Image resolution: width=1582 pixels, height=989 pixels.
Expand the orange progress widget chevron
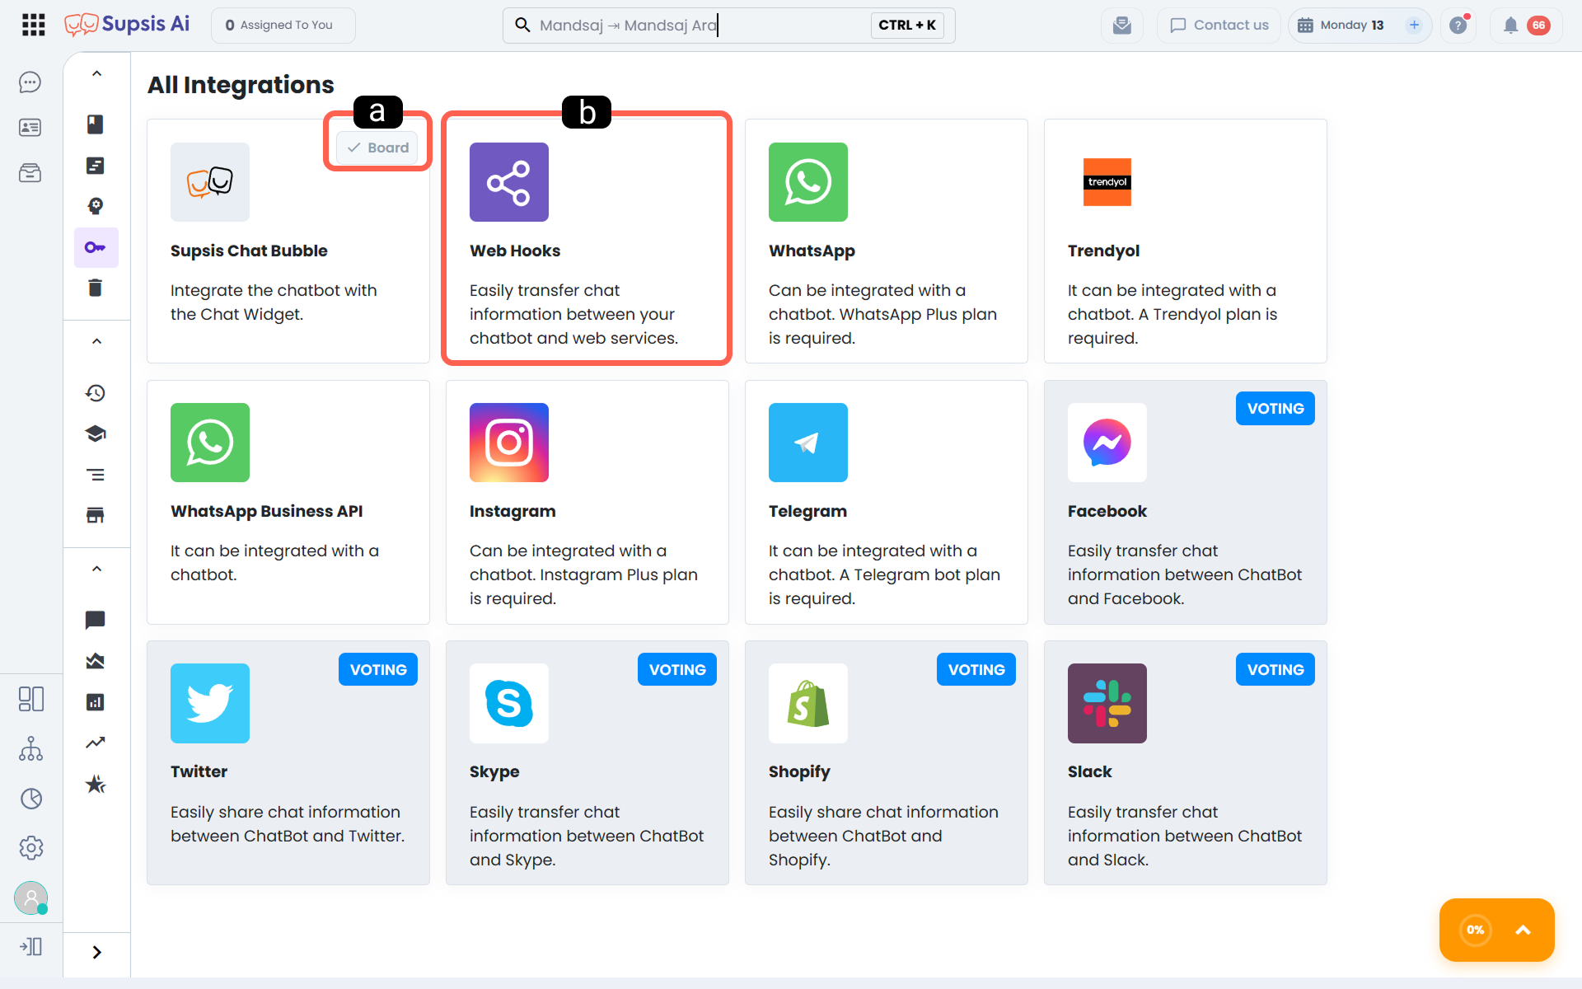[1523, 930]
